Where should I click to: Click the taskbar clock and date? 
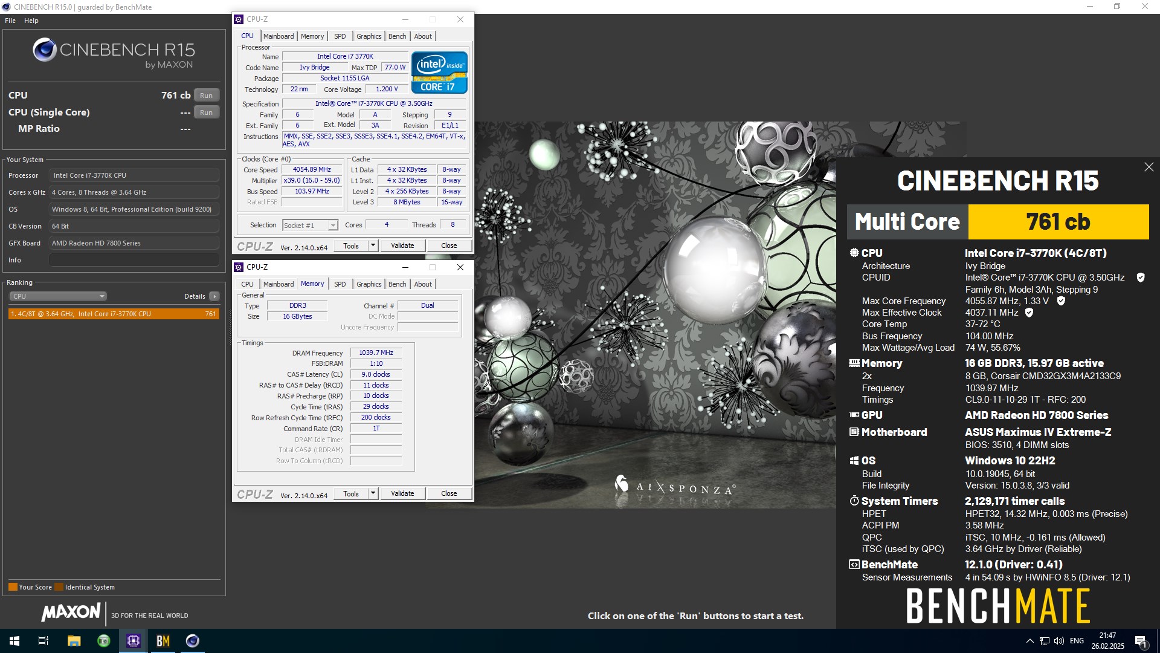[x=1107, y=641]
